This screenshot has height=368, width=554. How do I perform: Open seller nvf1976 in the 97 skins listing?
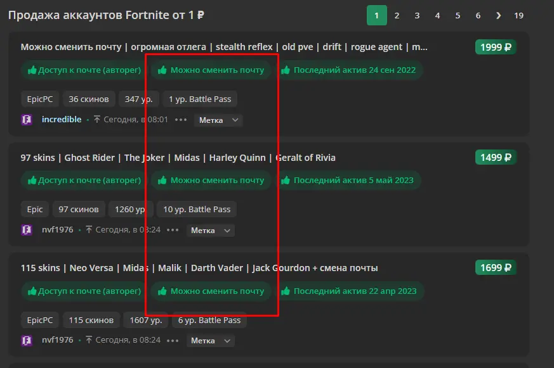(58, 230)
